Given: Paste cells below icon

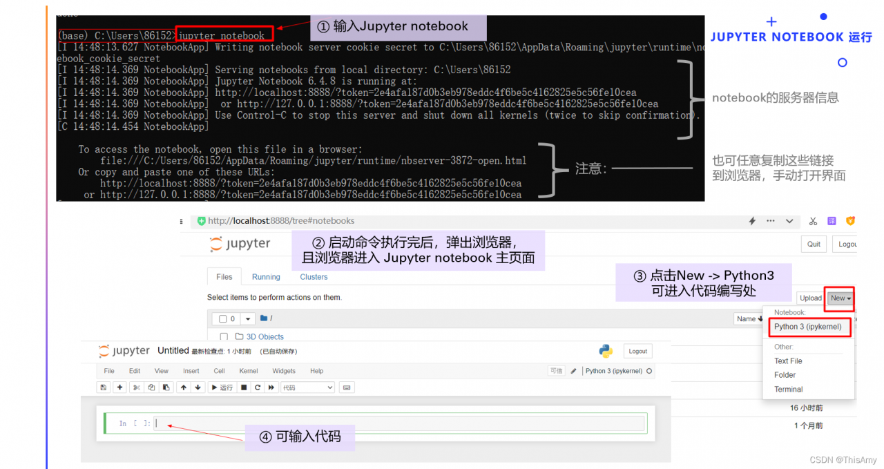Looking at the screenshot, I should tap(166, 387).
